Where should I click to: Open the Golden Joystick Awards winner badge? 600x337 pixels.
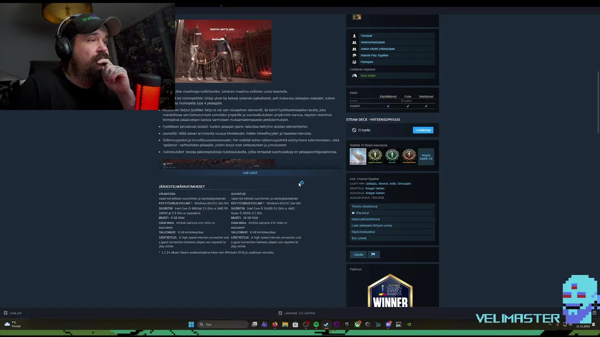(390, 291)
